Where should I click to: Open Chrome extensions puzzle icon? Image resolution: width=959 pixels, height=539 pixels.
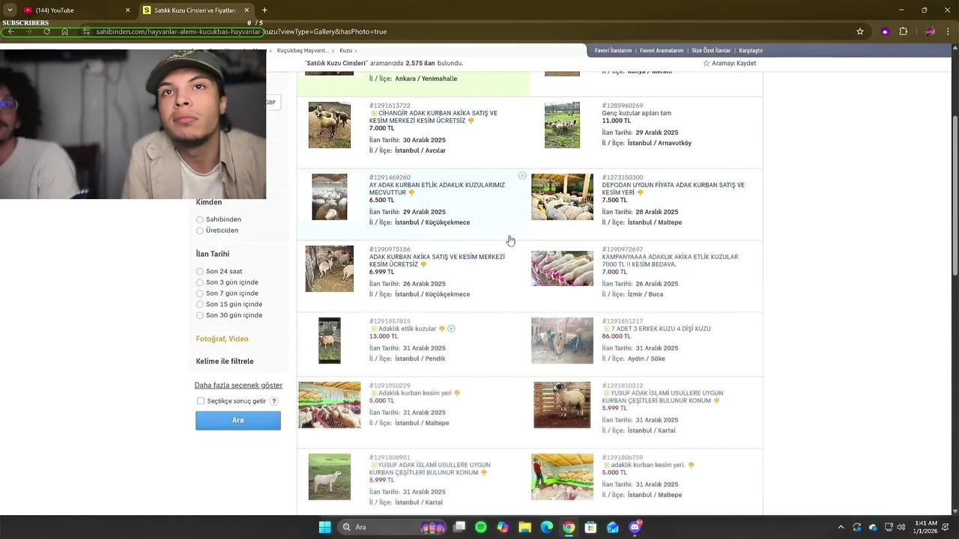point(904,31)
